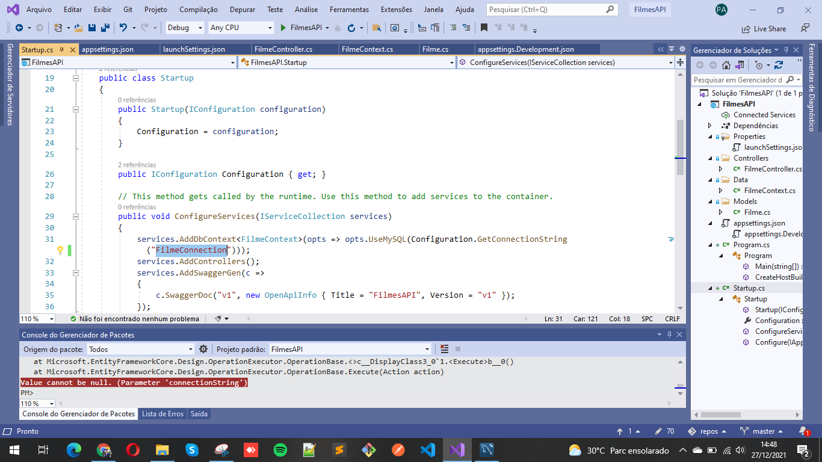Click the pending changes filter clock icon
Screen dimensions: 822x462
point(759,65)
